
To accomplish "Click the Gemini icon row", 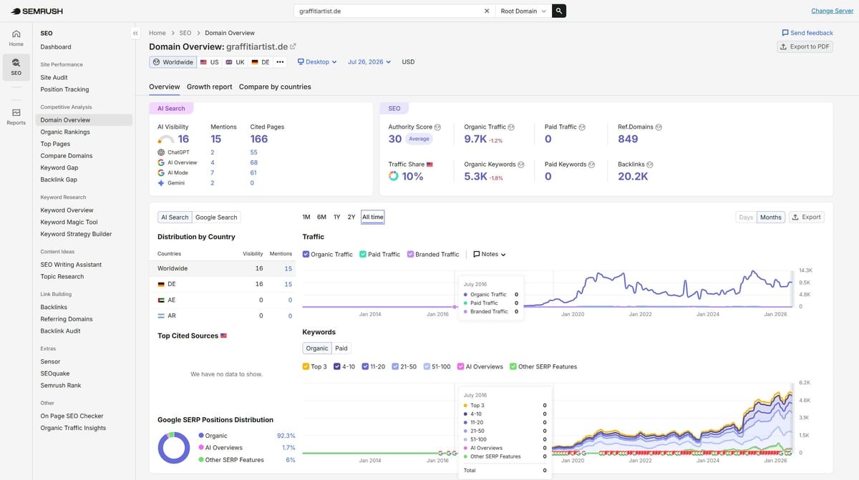I will pos(161,183).
